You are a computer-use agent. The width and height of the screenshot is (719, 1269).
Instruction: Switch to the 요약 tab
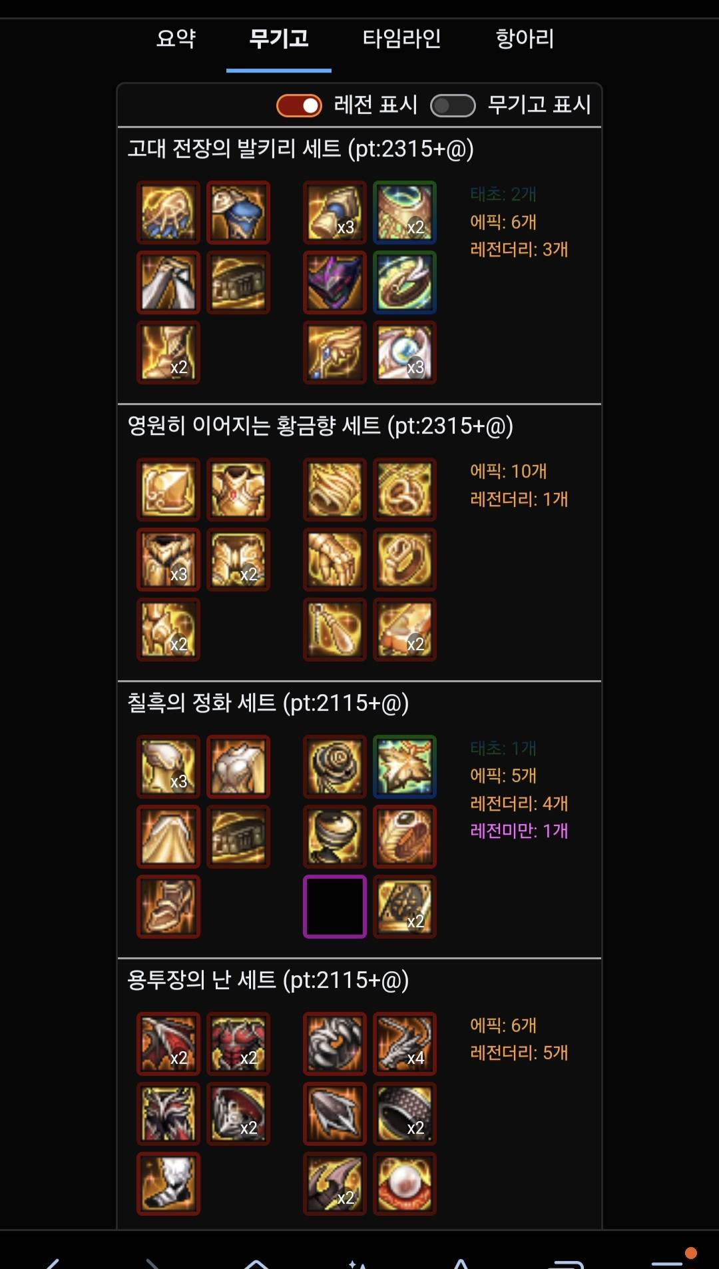176,39
